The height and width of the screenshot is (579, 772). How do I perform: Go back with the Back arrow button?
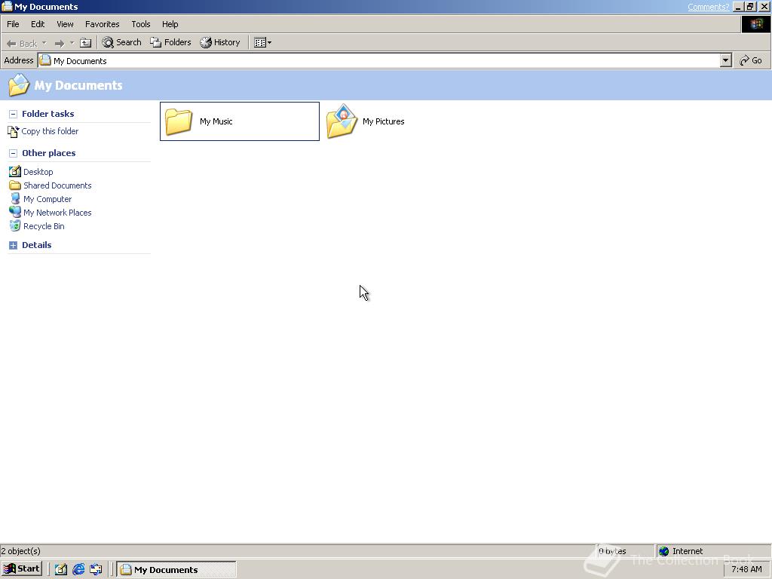click(21, 43)
